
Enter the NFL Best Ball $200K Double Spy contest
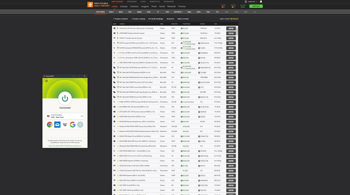[231, 92]
